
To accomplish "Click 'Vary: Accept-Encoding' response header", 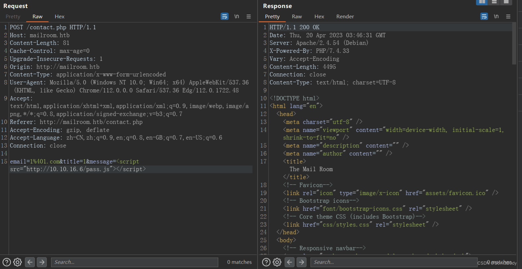I will 304,59.
